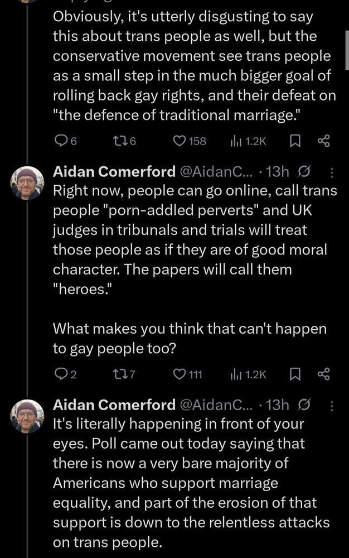Screen dimensions: 349x558
Task: Open more options on the third tweet
Action: click(332, 406)
